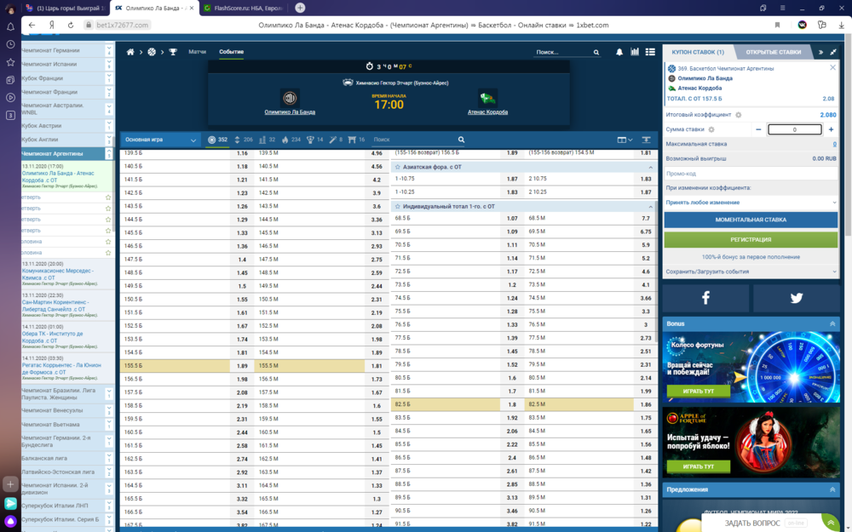
Task: Open the Yandex home button in toolbar
Action: point(52,25)
